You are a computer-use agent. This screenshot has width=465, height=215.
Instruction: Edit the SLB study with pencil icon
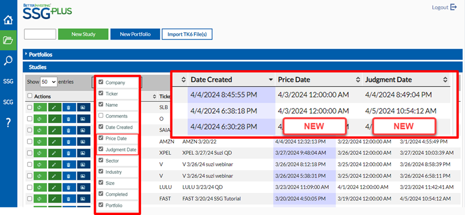(x=54, y=108)
